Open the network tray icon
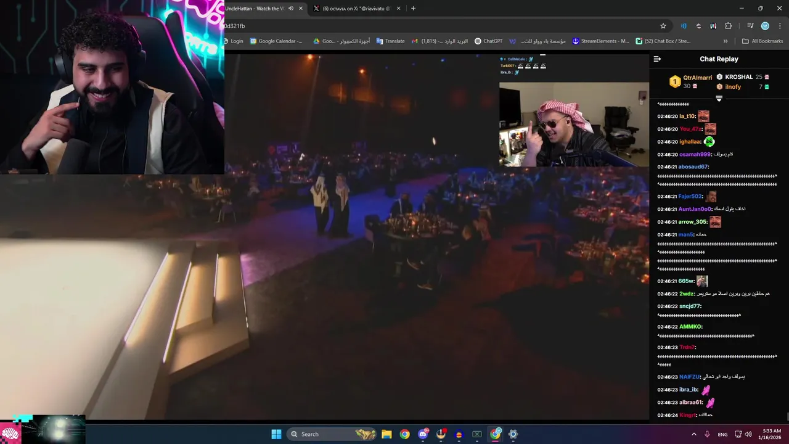This screenshot has height=444, width=789. [738, 434]
